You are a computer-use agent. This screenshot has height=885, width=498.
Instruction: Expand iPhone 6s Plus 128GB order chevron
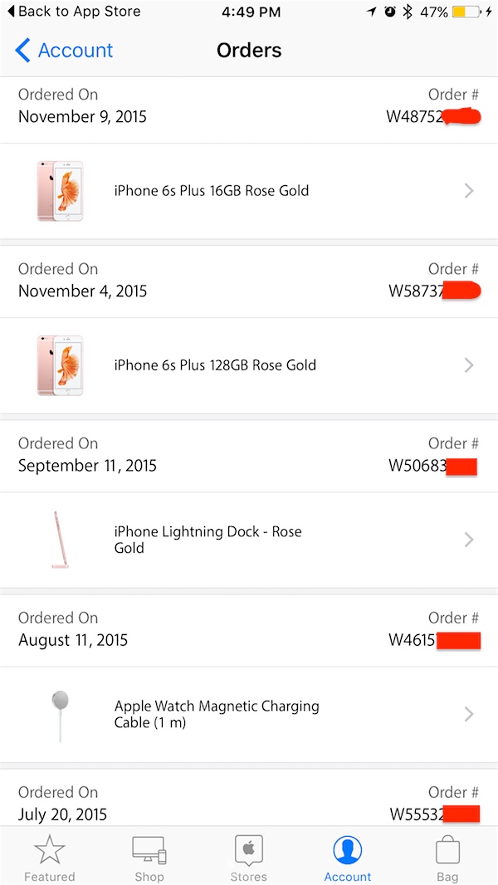tap(469, 365)
